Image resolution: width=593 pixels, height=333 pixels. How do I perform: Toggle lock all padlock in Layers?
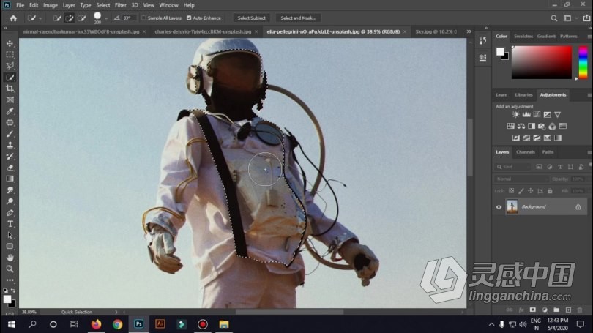550,191
